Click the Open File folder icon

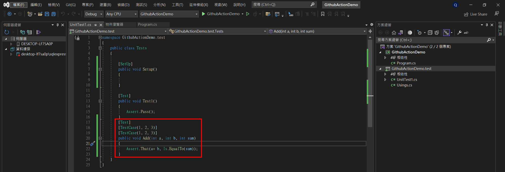tap(40, 14)
